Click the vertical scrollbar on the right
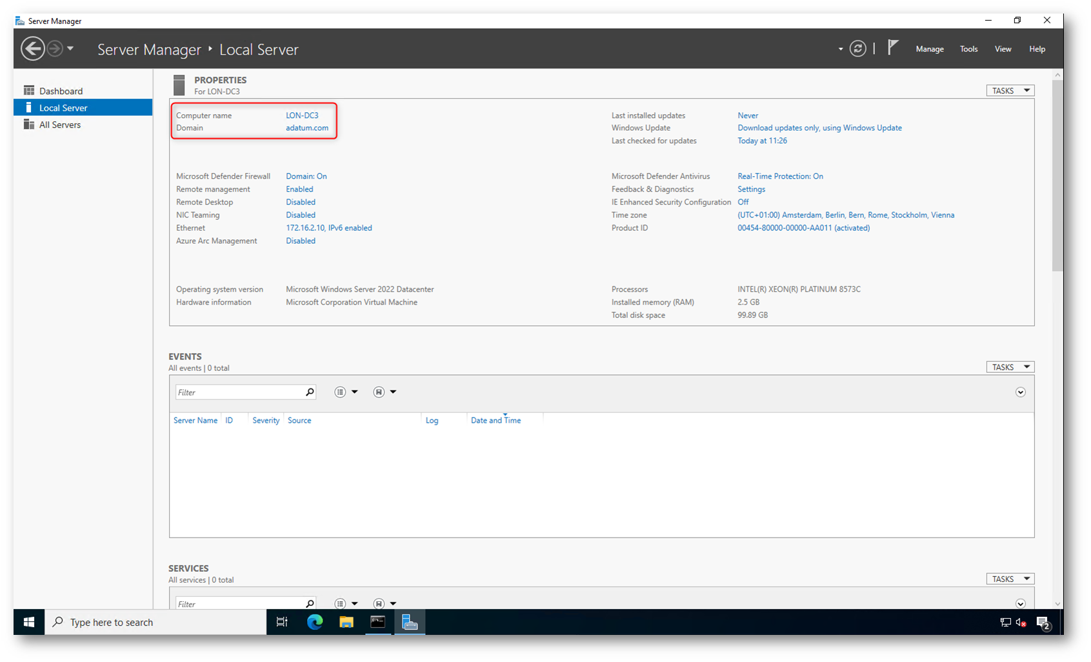The width and height of the screenshot is (1091, 662). coord(1057,174)
